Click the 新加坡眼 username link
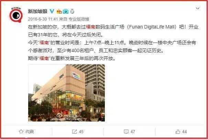This screenshot has width=208, height=139. [38, 11]
